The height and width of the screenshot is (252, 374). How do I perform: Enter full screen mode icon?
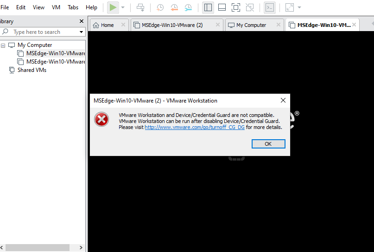tap(235, 7)
